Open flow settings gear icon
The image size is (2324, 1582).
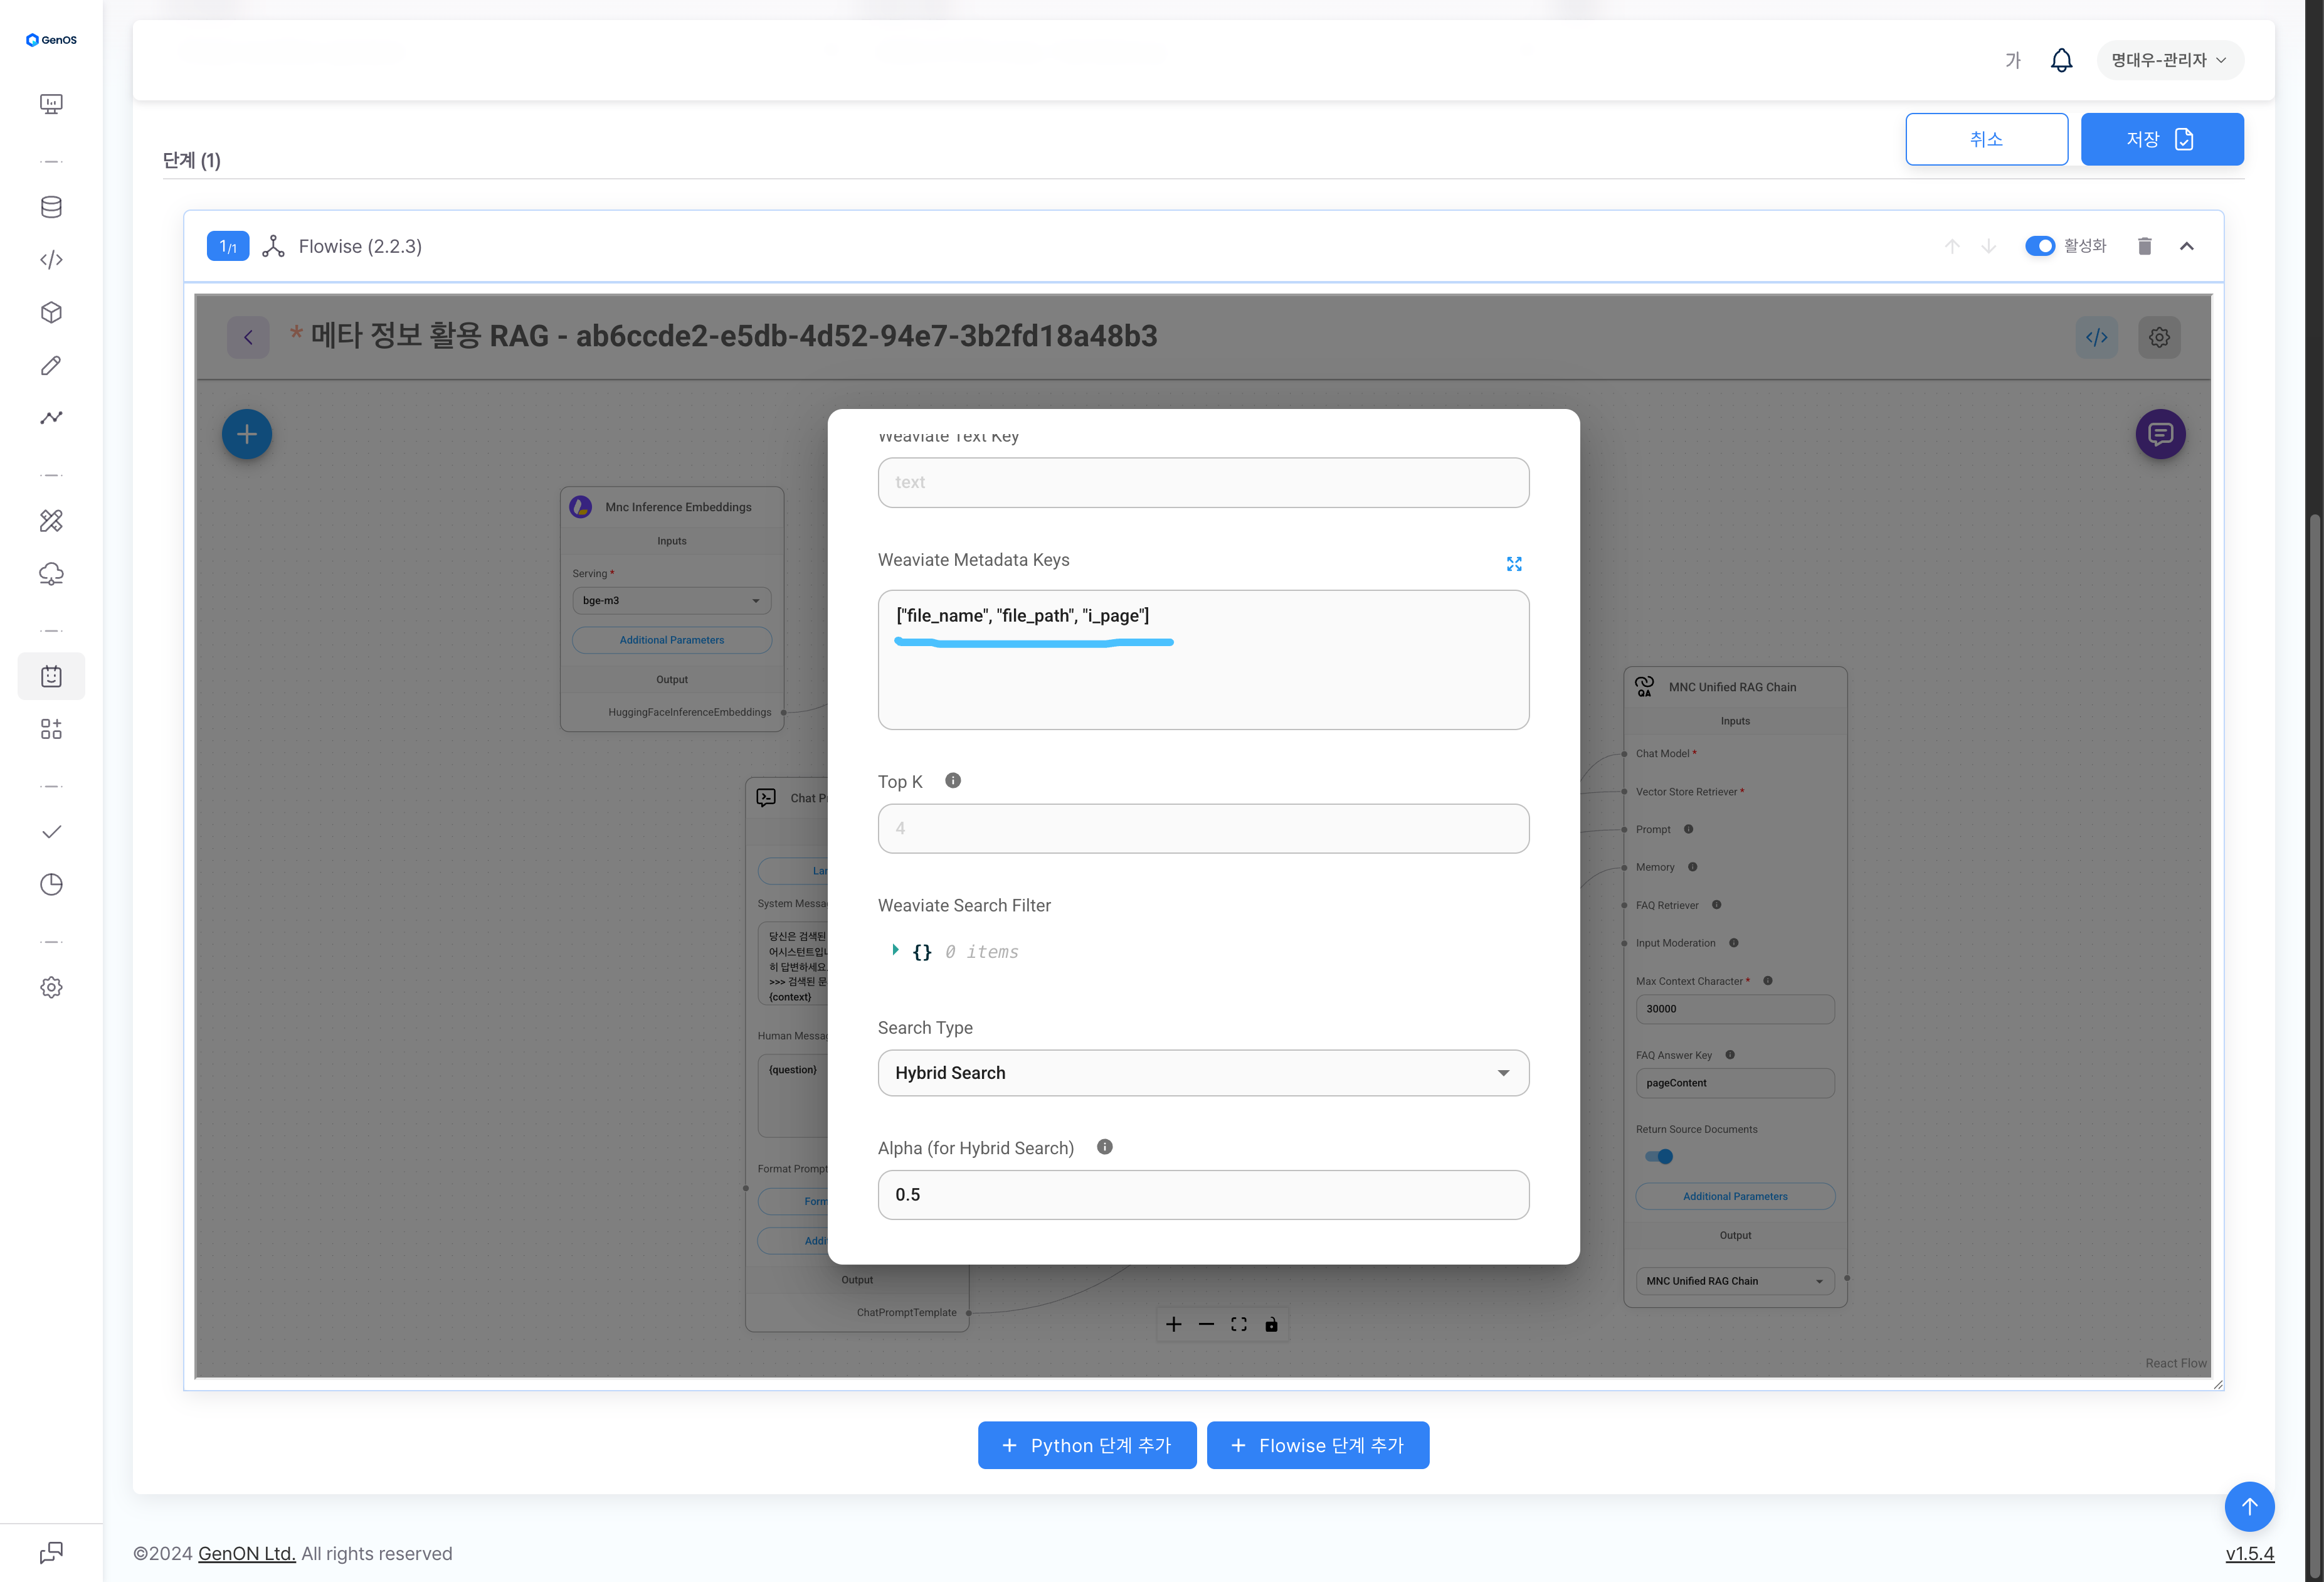click(2159, 337)
